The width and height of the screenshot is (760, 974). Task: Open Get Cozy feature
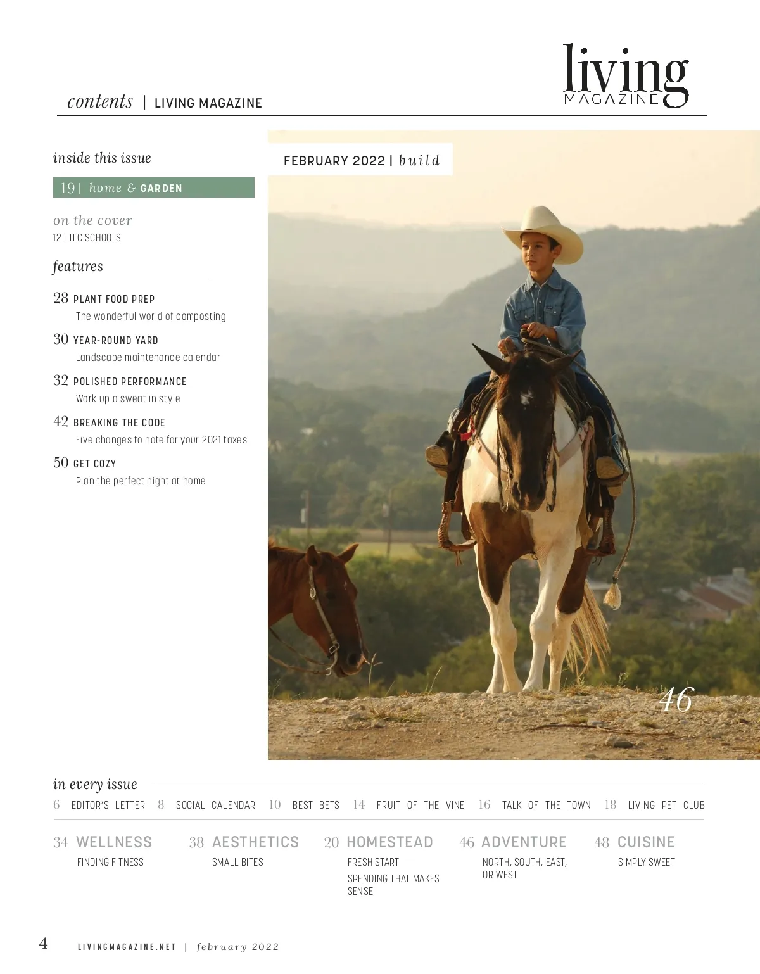[x=94, y=464]
